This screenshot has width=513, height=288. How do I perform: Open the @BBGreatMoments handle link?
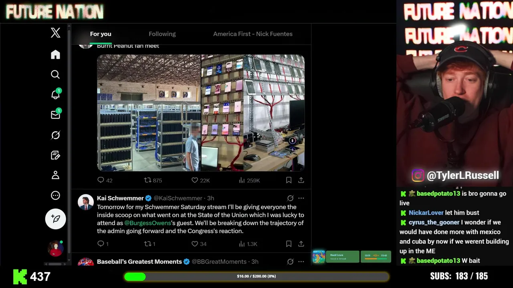click(219, 262)
